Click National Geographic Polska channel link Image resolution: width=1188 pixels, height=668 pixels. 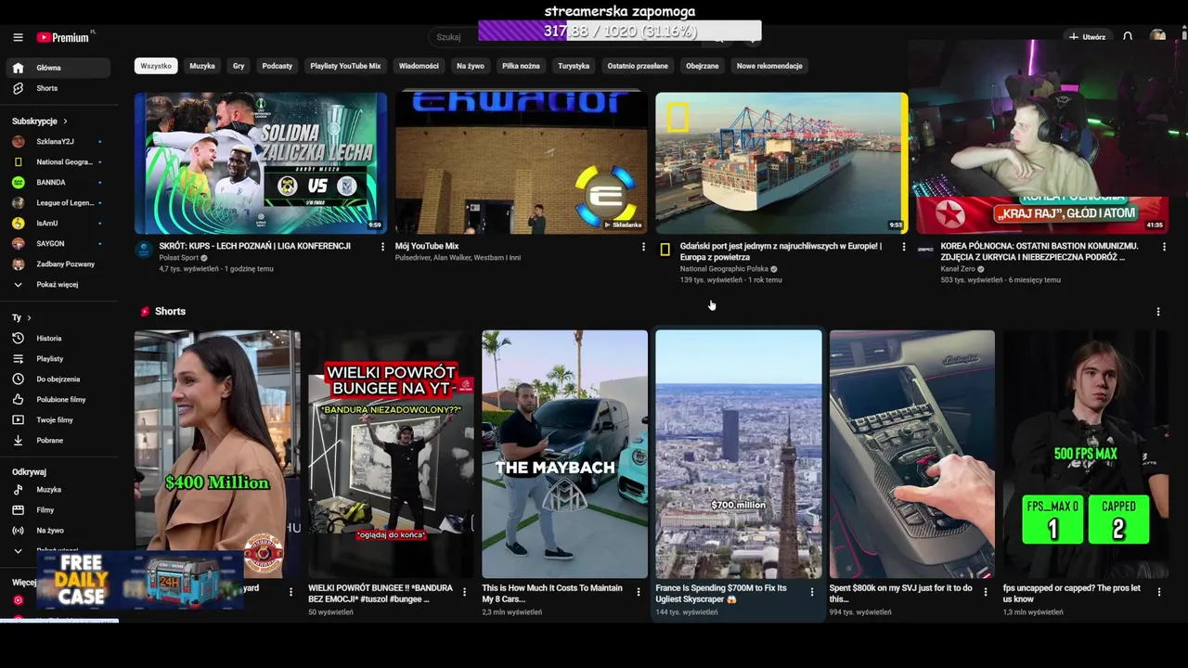tap(724, 269)
